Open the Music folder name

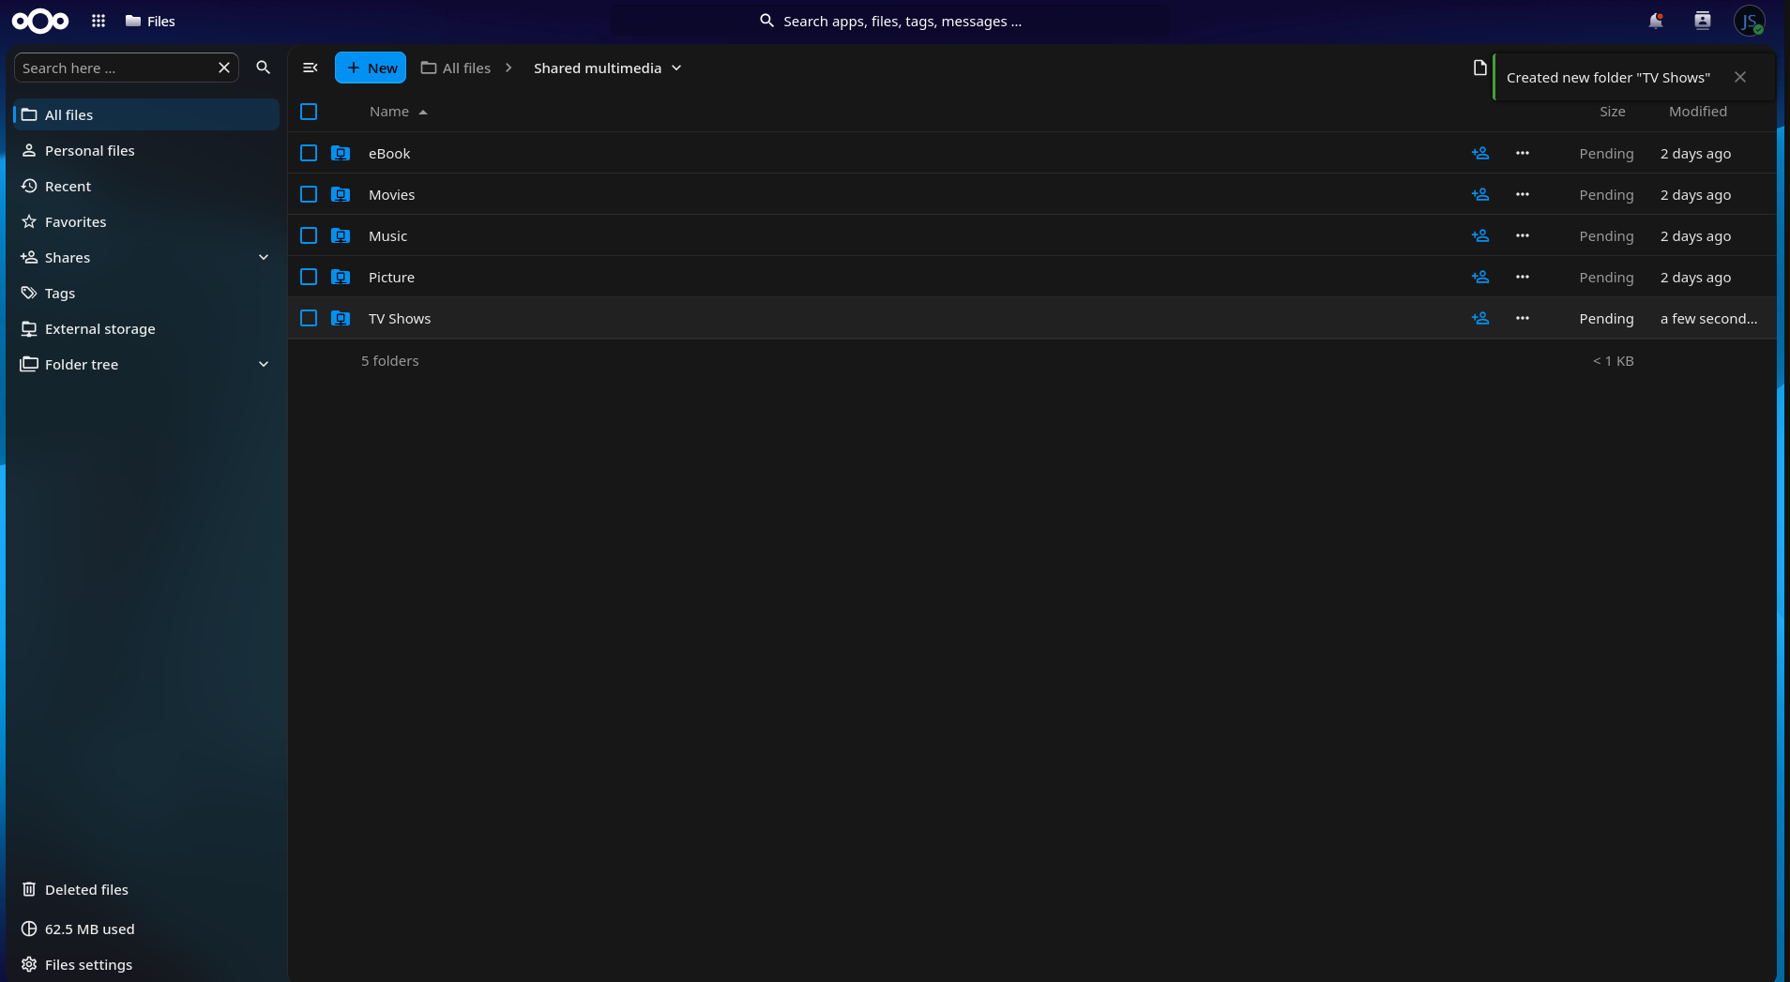click(x=387, y=235)
